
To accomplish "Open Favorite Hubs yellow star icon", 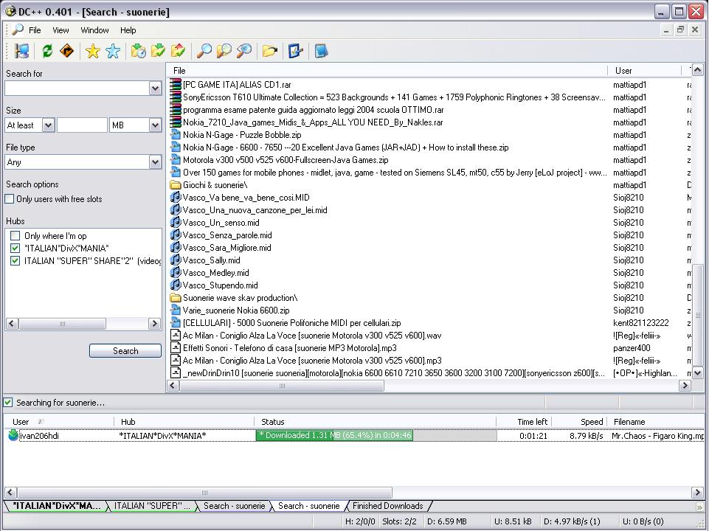I will point(92,51).
